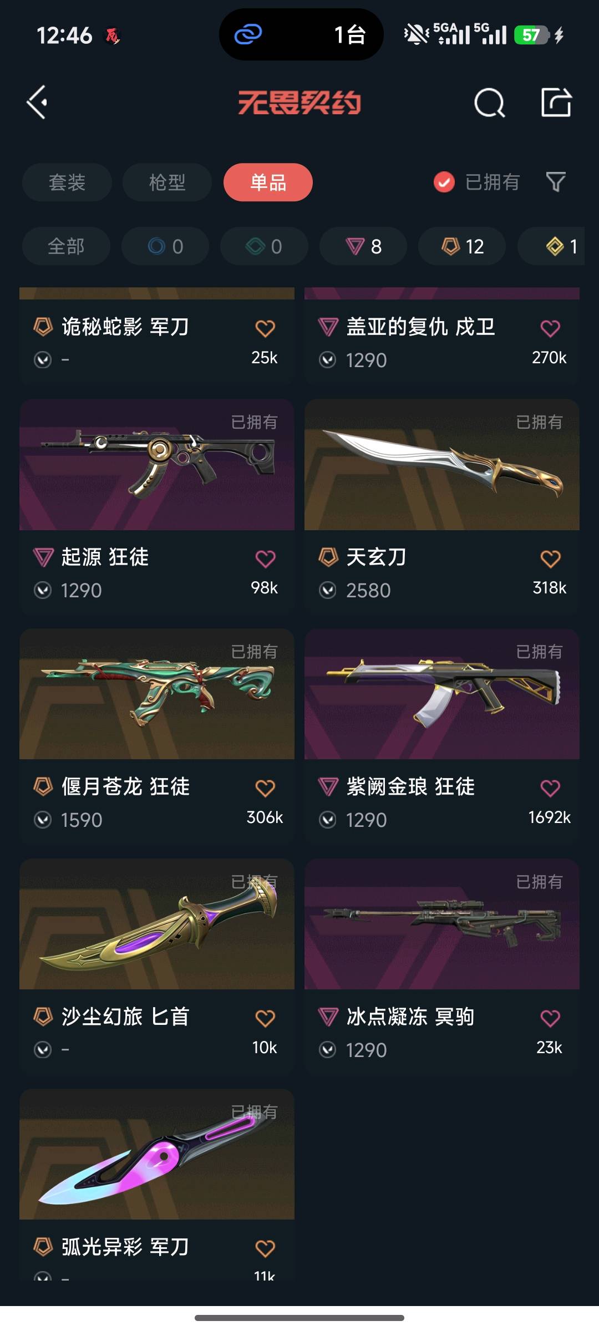Filter by purple tier showing 8
This screenshot has height=1331, width=599.
363,246
